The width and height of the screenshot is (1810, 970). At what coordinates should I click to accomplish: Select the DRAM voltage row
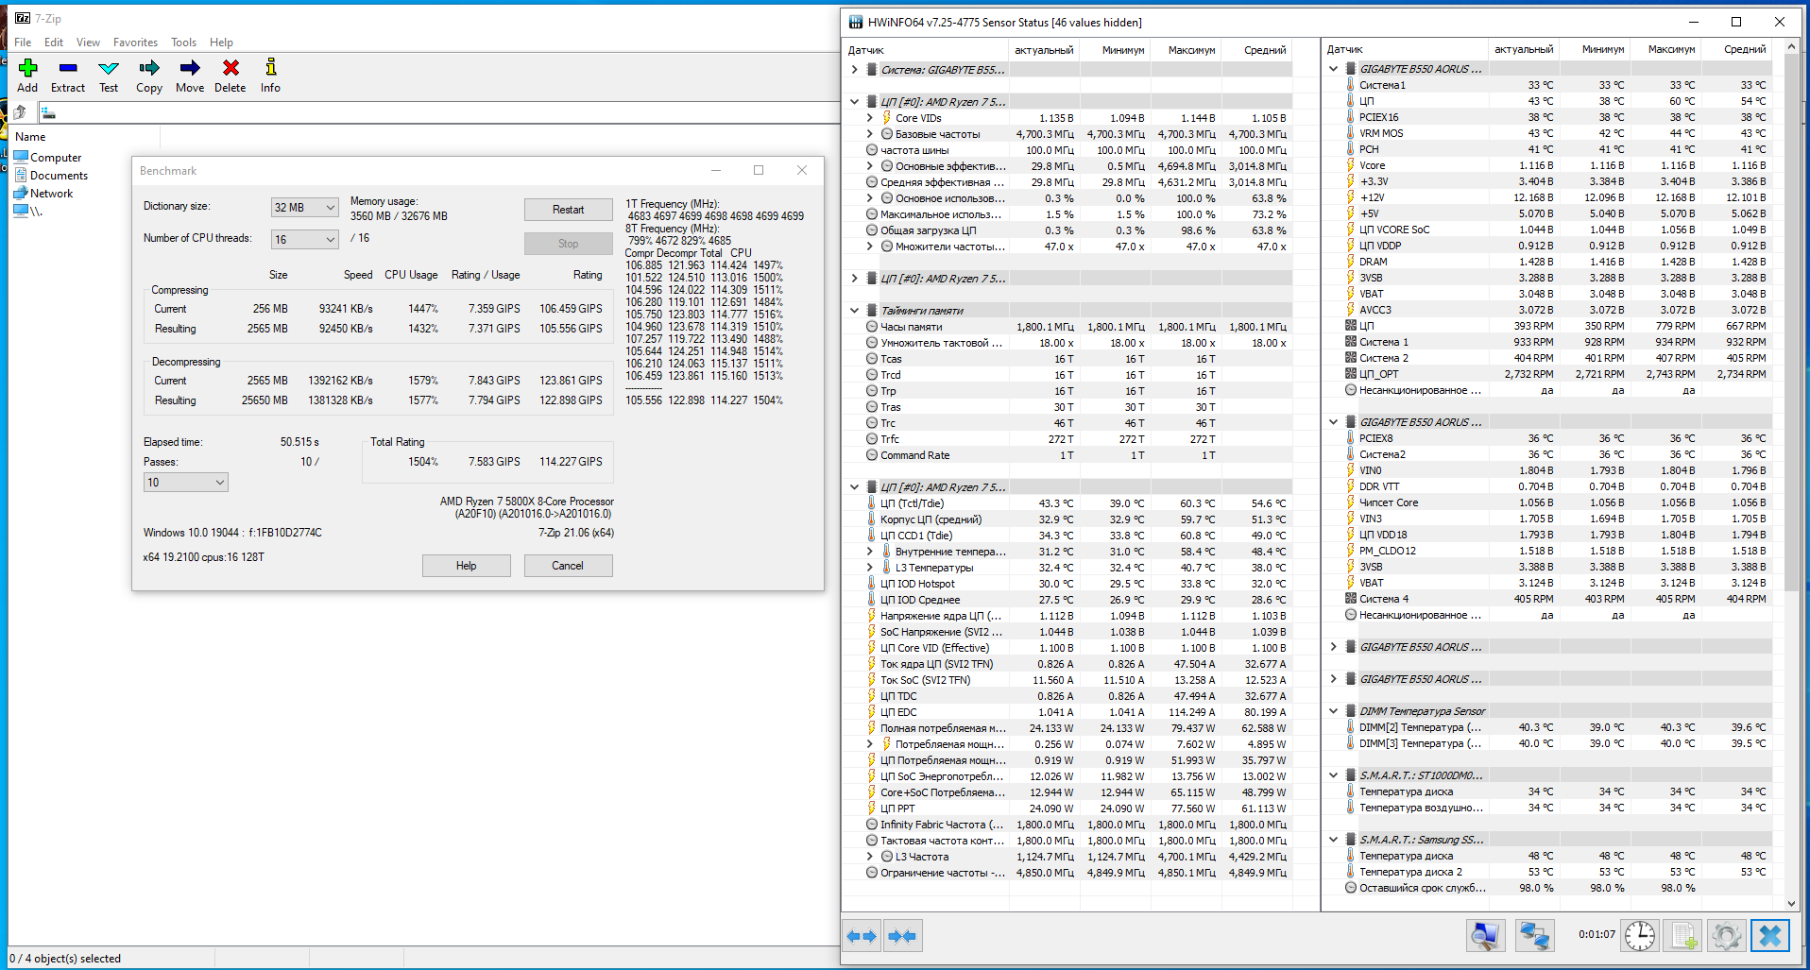click(1548, 262)
